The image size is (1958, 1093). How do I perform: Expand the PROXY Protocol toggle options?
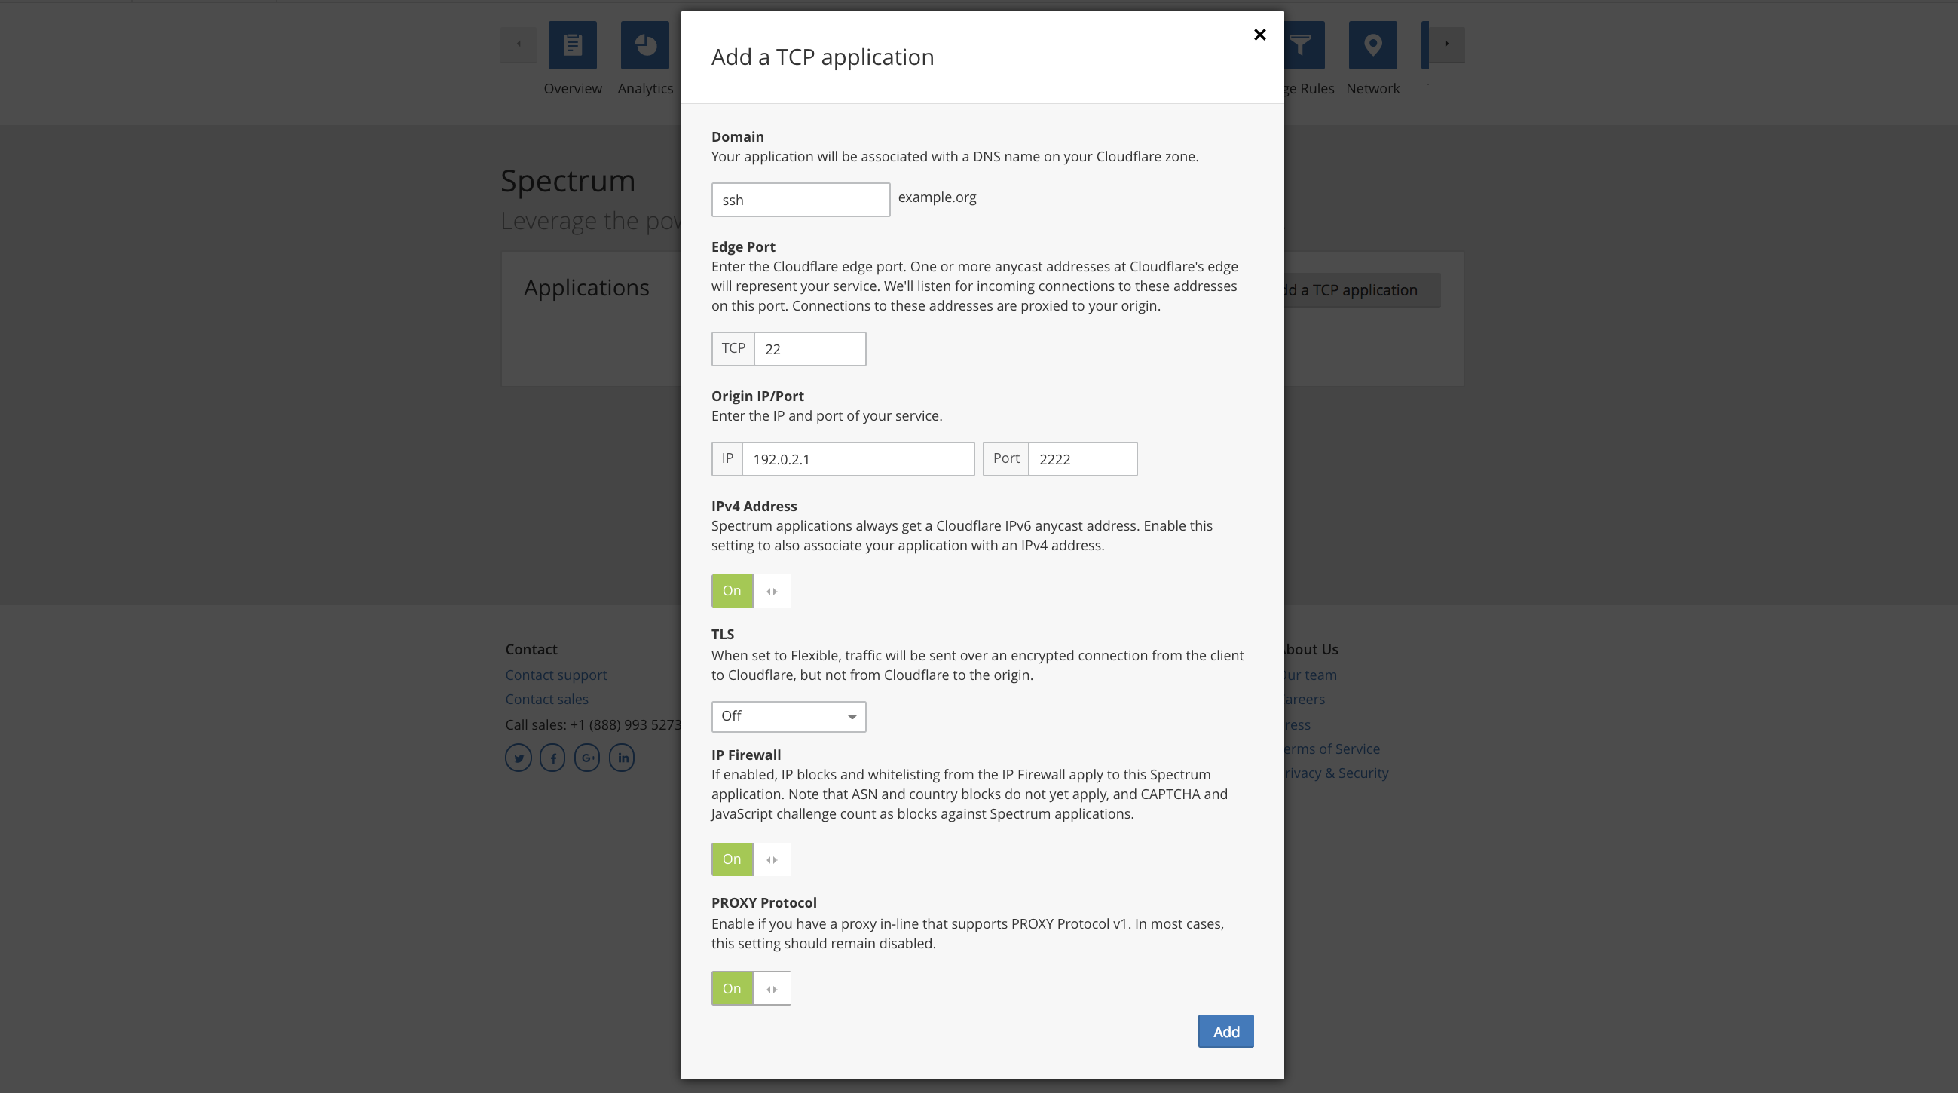coord(772,988)
